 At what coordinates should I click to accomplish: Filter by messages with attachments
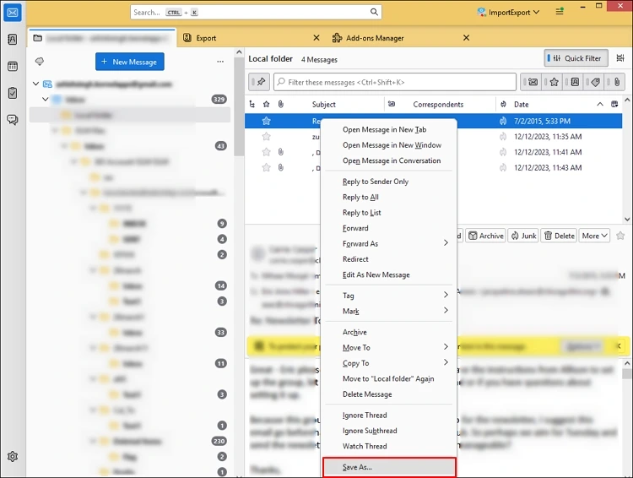tap(616, 82)
